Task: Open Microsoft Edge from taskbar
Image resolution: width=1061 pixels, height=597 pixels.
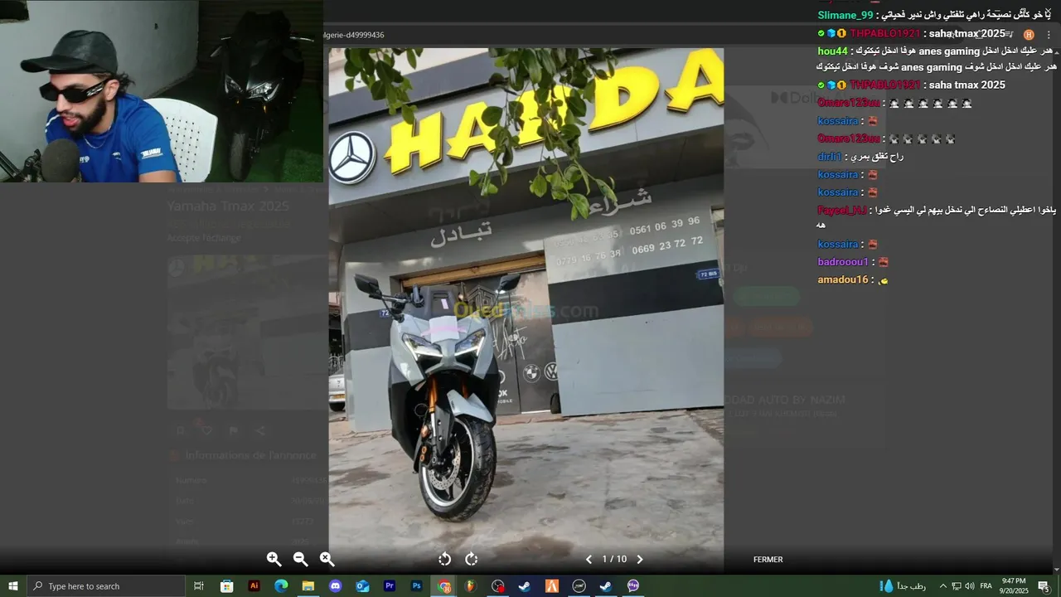Action: [x=281, y=586]
